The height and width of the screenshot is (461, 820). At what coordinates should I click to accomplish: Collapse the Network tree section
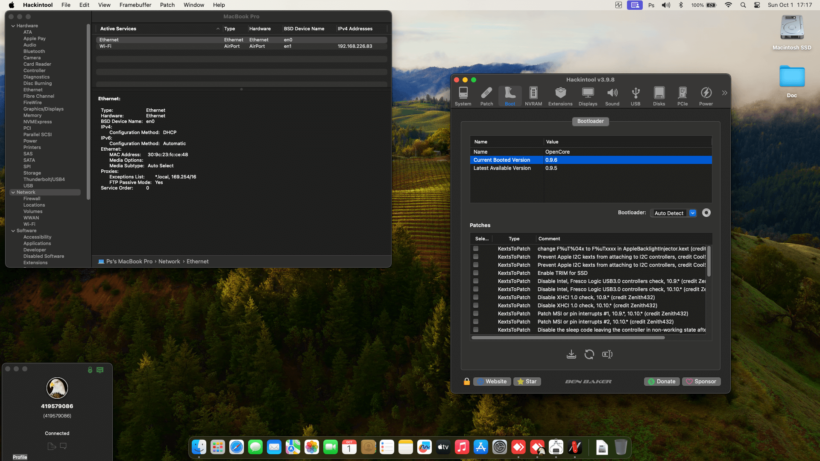click(x=13, y=193)
